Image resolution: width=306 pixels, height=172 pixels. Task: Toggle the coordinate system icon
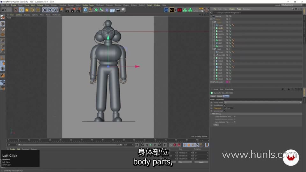point(61,10)
